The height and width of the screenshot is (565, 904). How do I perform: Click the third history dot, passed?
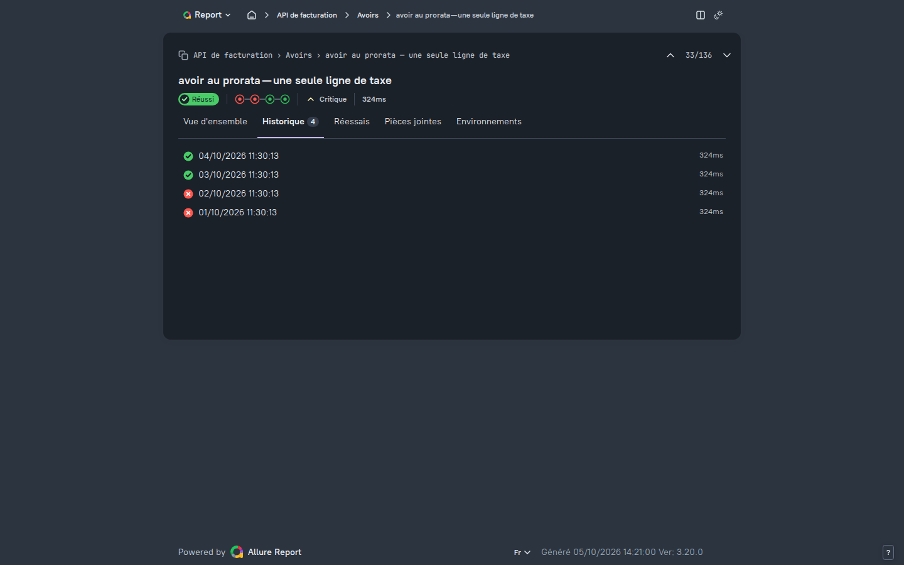(x=270, y=99)
